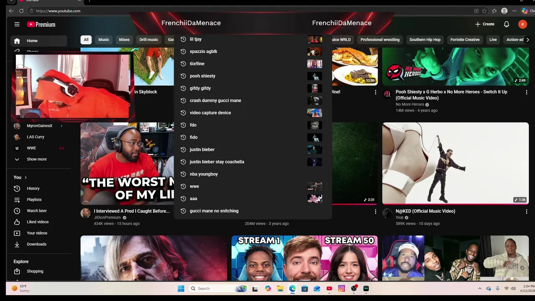
Task: Open more options for N@KED video
Action: (526, 212)
